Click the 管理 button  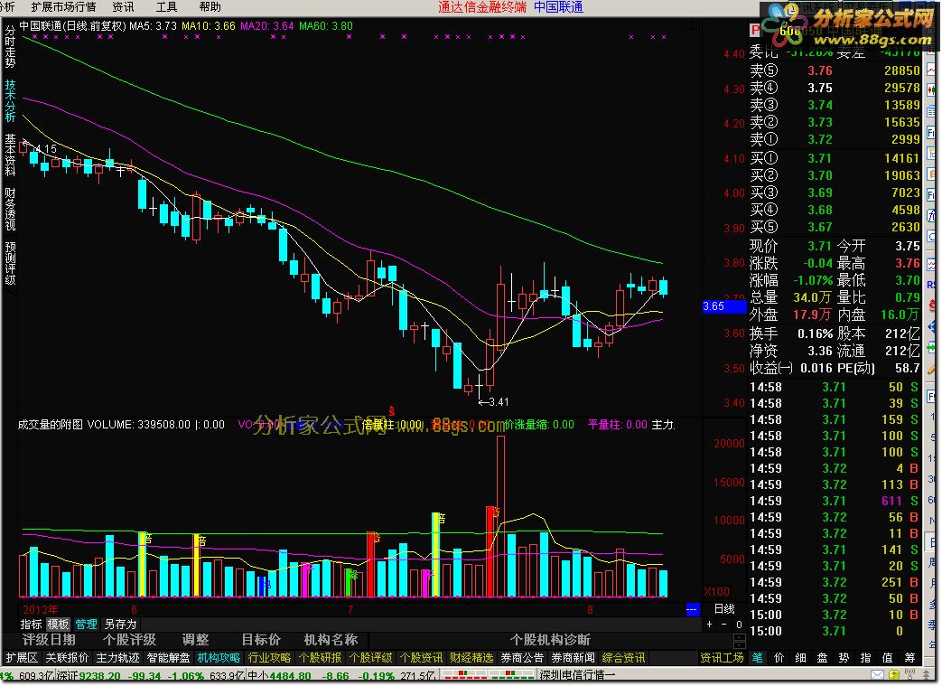pyautogui.click(x=86, y=624)
